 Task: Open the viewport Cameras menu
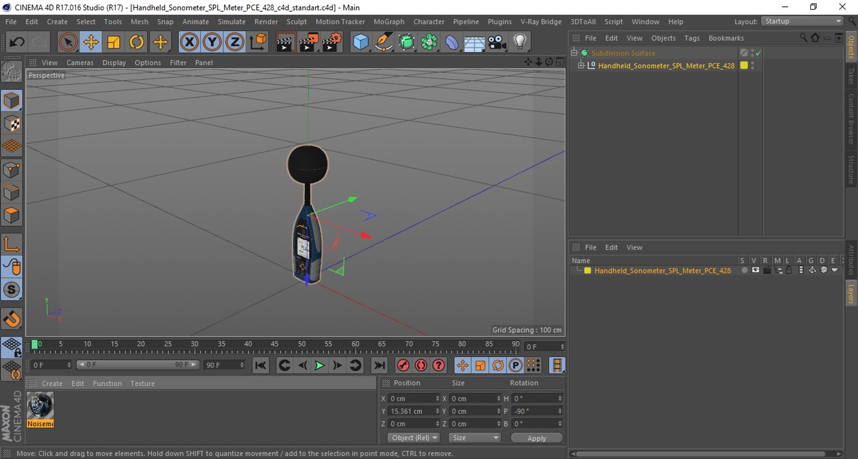tap(80, 63)
